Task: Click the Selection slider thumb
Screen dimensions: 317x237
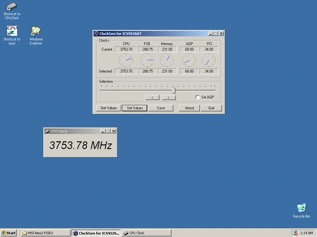Action: pos(174,90)
